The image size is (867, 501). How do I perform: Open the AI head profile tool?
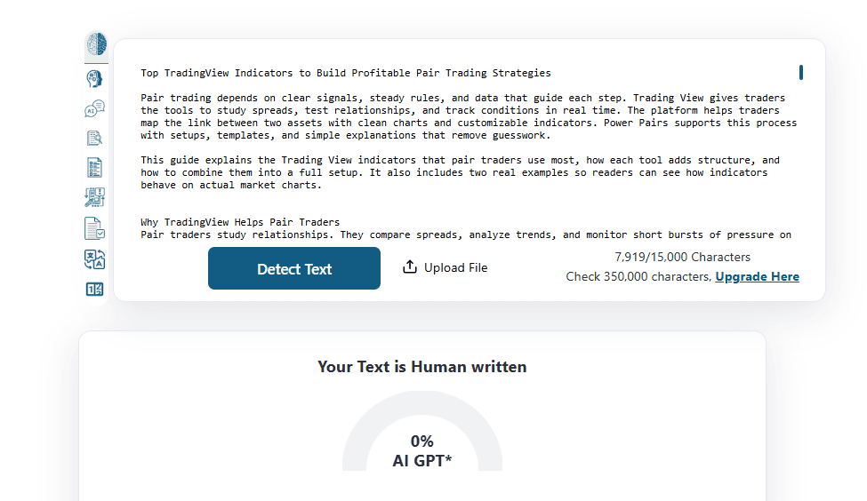(95, 79)
